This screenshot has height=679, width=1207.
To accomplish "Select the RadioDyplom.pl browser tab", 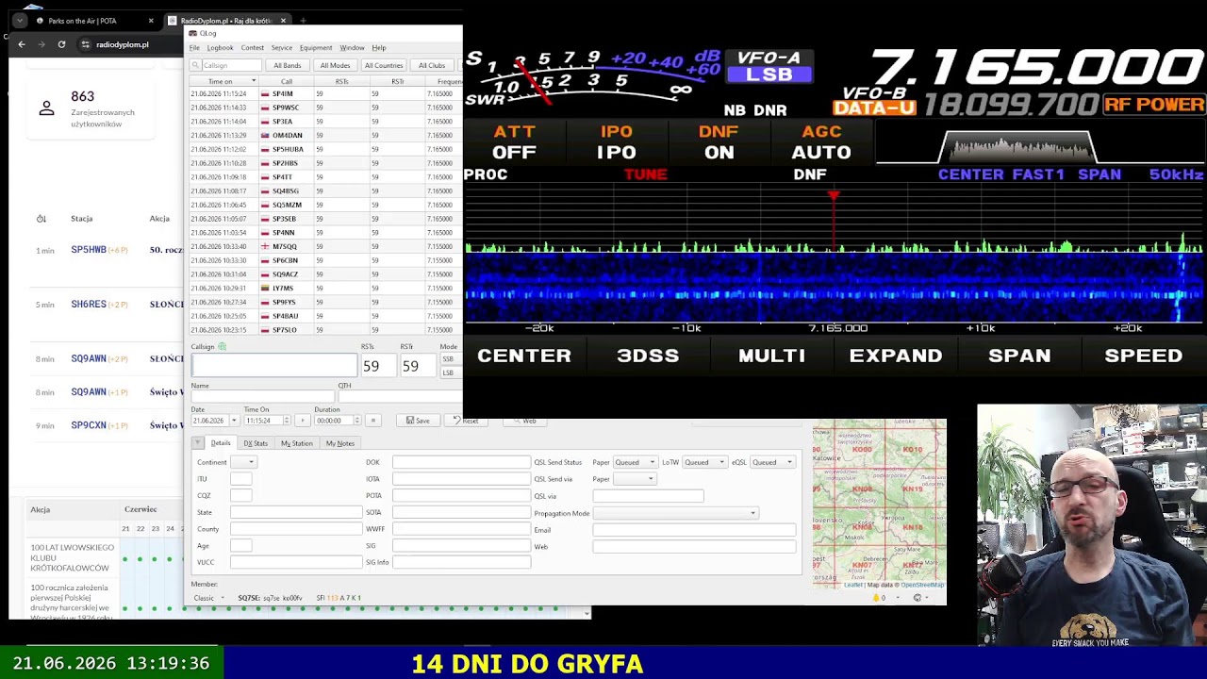I will tap(226, 21).
